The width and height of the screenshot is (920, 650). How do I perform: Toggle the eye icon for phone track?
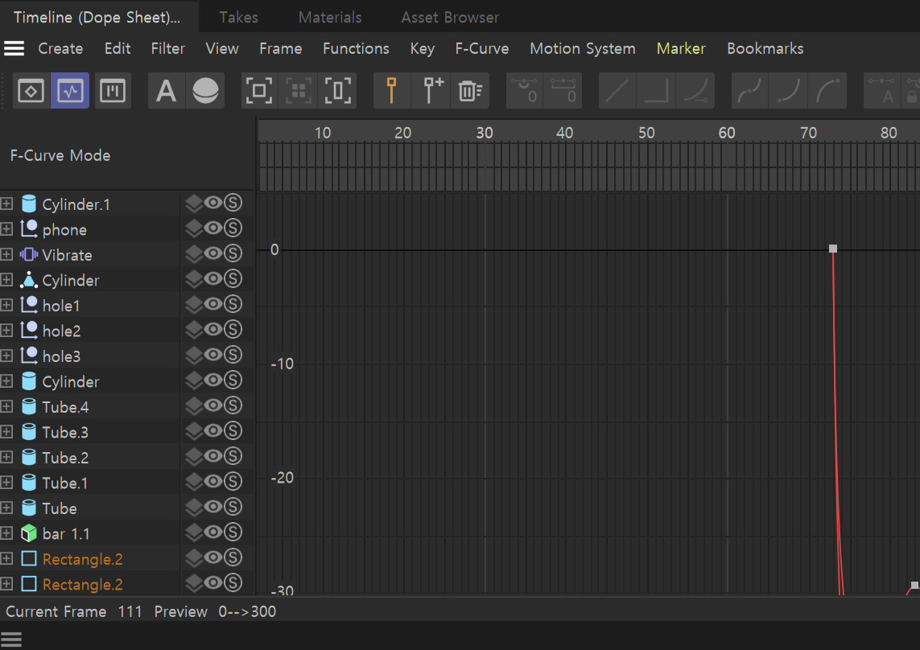tap(213, 229)
